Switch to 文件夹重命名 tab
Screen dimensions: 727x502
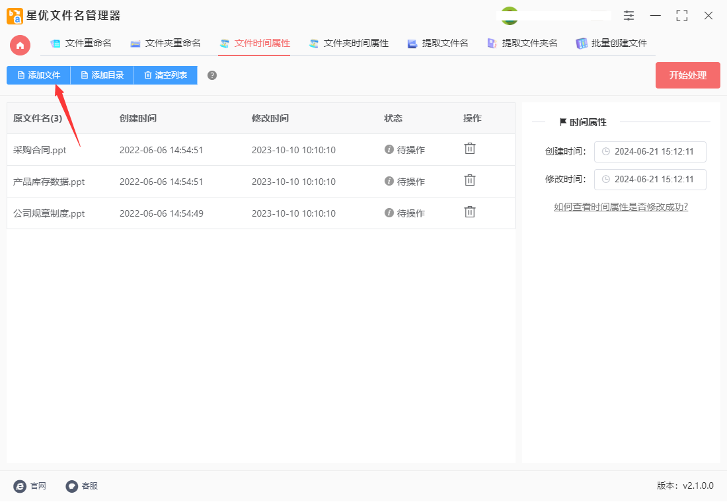coord(165,43)
